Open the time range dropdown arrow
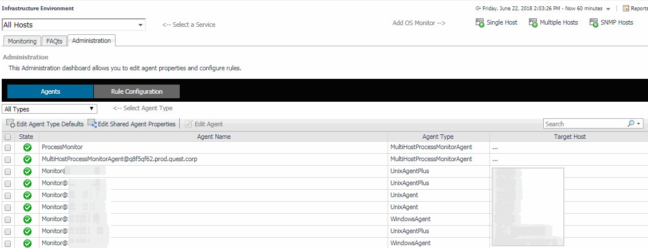 608,9
